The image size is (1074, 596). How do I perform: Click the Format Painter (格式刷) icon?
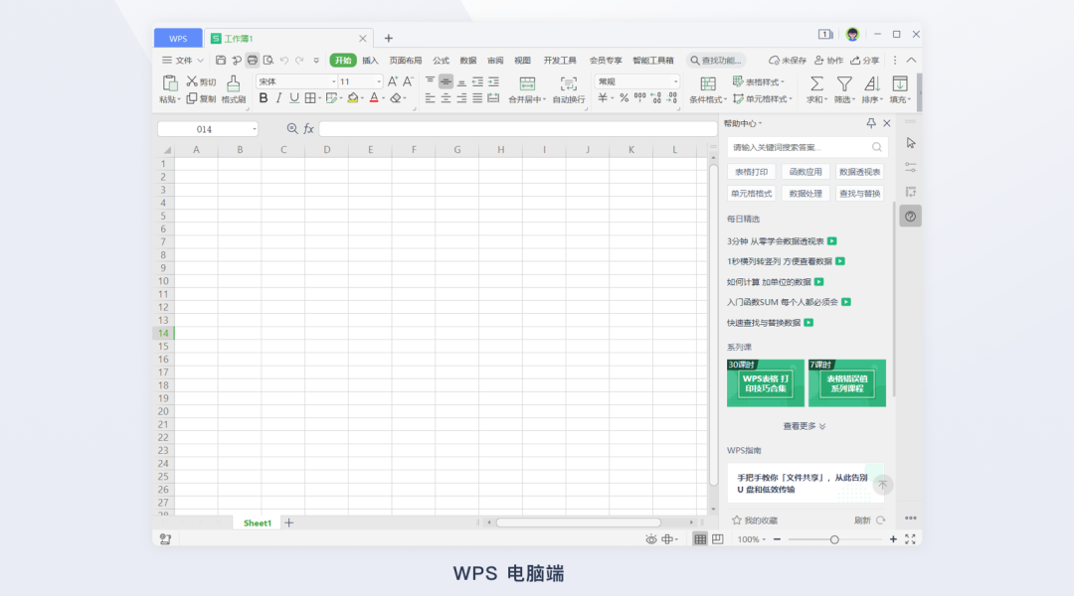click(234, 83)
